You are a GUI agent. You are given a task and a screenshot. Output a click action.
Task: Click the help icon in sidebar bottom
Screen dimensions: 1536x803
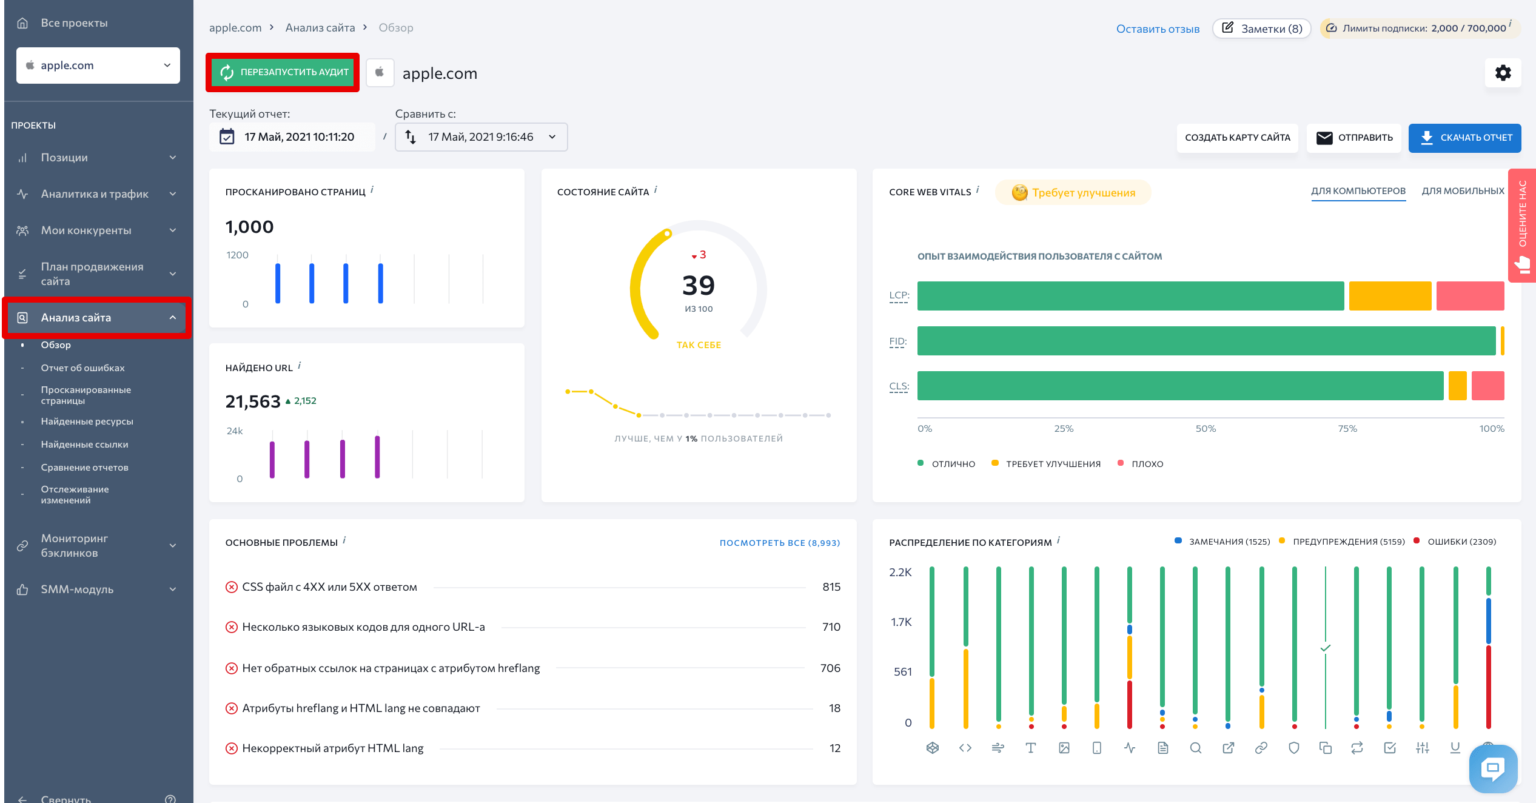pyautogui.click(x=170, y=799)
